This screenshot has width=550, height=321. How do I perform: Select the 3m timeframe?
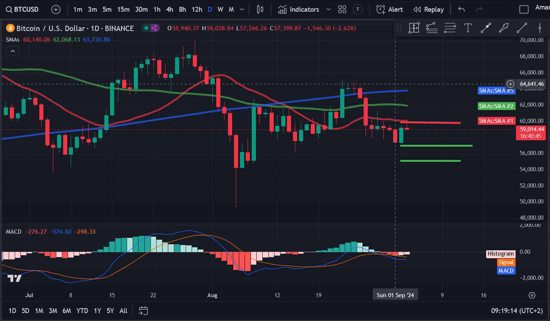pyautogui.click(x=92, y=9)
